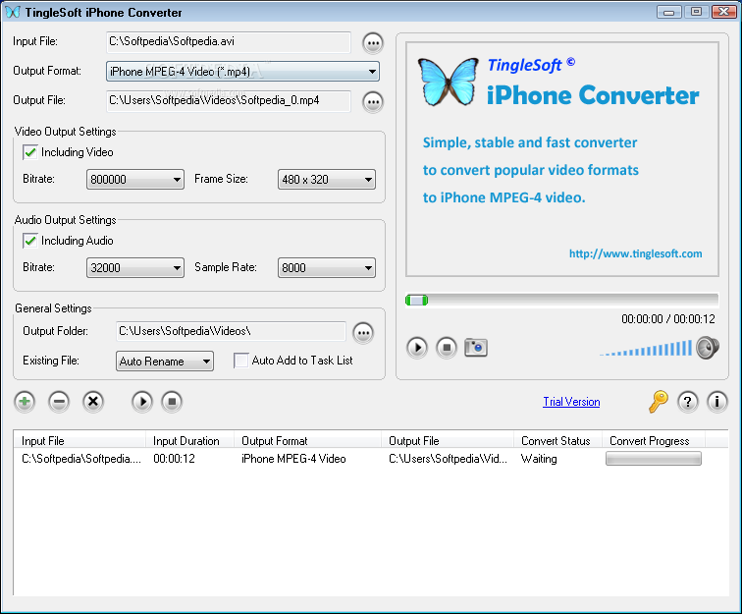Image resolution: width=742 pixels, height=614 pixels.
Task: Click the 00:00:00 / 00:00:12 time display
Action: 668,319
